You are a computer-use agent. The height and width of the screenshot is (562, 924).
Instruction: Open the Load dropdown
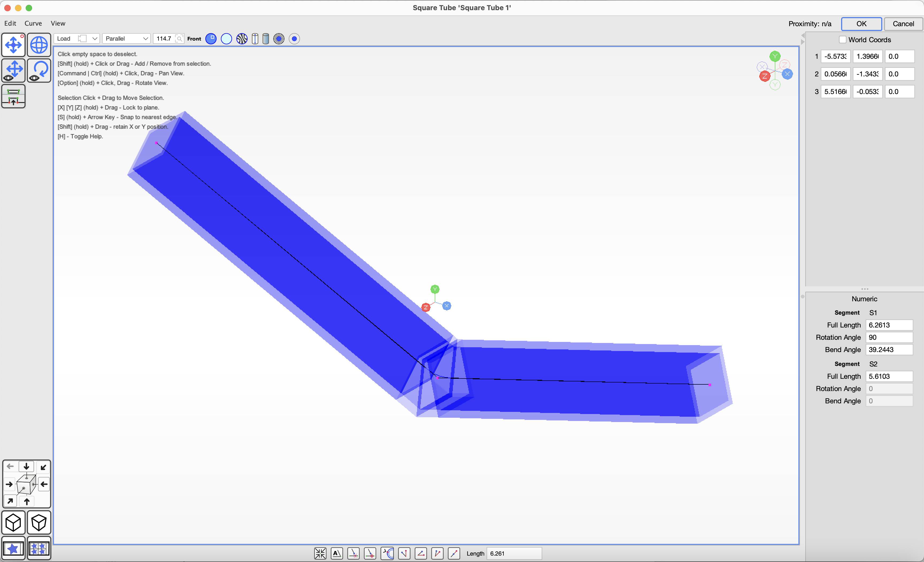[77, 38]
